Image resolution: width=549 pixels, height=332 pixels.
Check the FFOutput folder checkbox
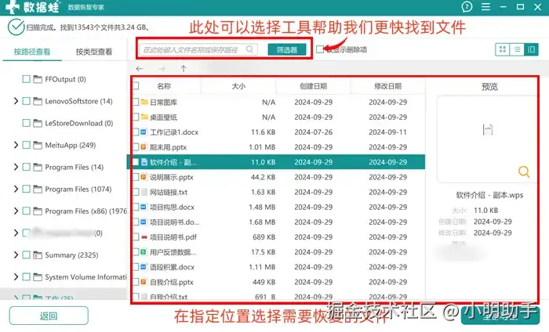click(x=26, y=79)
